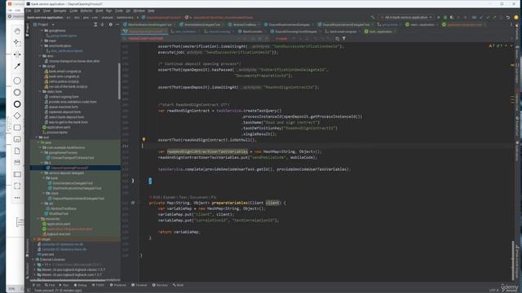The width and height of the screenshot is (522, 293).
Task: Open the Help menu
Action: 151,11
